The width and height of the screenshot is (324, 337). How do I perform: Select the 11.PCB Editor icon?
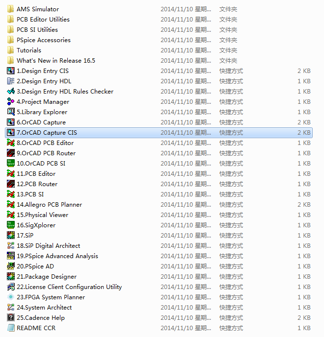pyautogui.click(x=11, y=174)
